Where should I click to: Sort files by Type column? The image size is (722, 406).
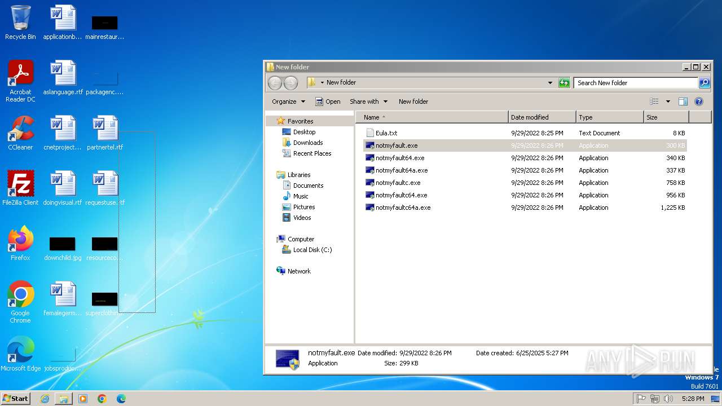pyautogui.click(x=610, y=117)
